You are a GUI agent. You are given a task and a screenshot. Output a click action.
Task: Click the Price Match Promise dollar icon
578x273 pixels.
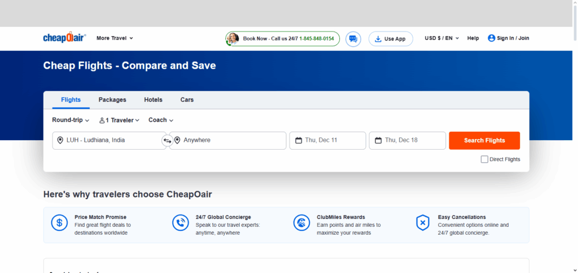point(59,223)
